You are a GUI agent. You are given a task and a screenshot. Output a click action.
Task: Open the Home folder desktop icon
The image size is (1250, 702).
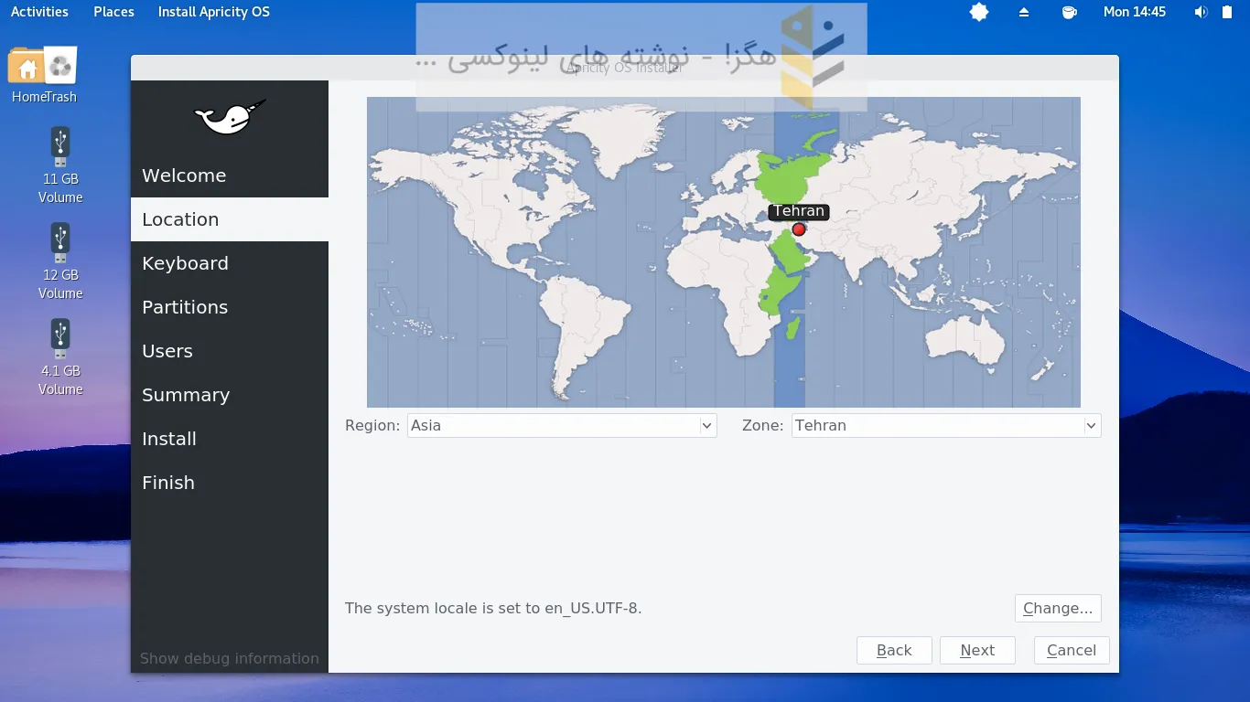(27, 67)
